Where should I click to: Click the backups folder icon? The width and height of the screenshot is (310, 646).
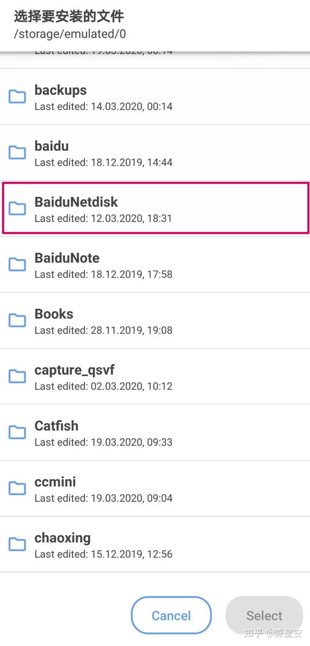[17, 97]
